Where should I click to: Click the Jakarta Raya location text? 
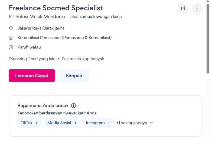pos(41,28)
